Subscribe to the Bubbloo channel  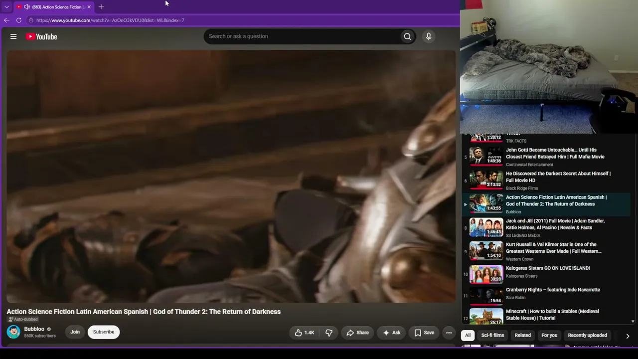click(104, 332)
